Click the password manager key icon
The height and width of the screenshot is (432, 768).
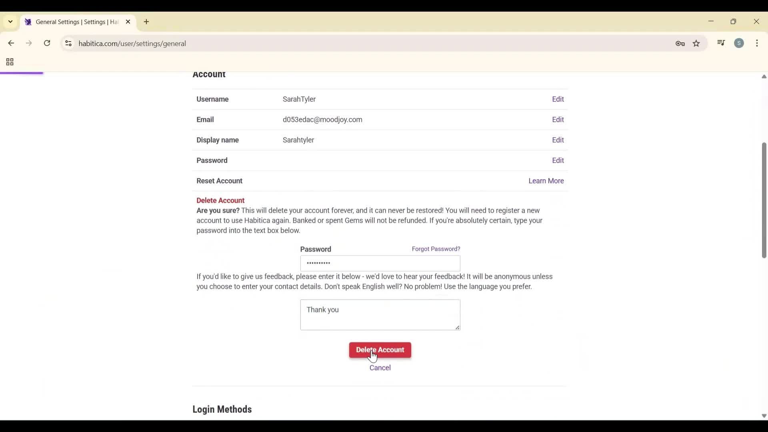click(x=680, y=44)
